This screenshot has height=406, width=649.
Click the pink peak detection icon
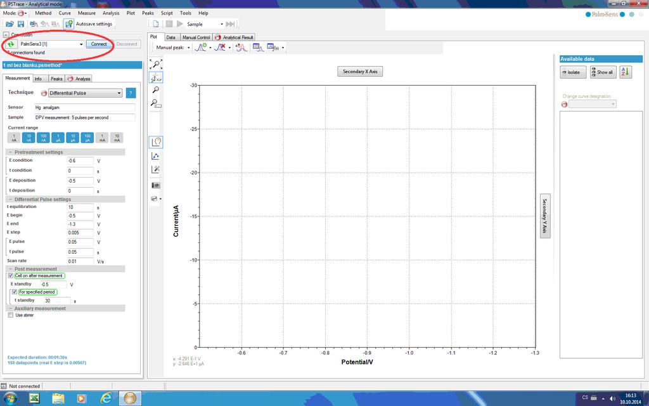(241, 48)
